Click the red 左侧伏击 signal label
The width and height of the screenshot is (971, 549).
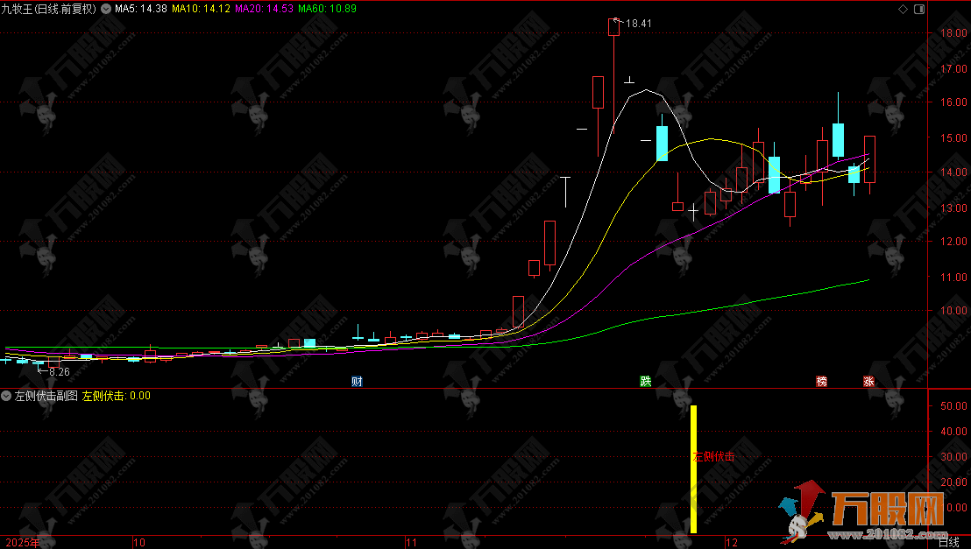click(713, 457)
